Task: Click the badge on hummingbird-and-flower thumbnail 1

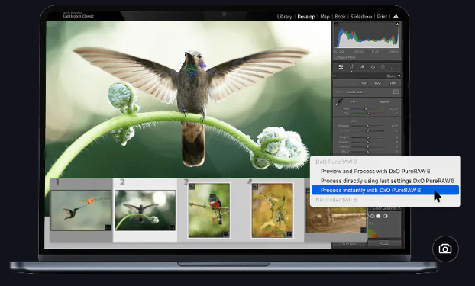Action: click(x=108, y=227)
